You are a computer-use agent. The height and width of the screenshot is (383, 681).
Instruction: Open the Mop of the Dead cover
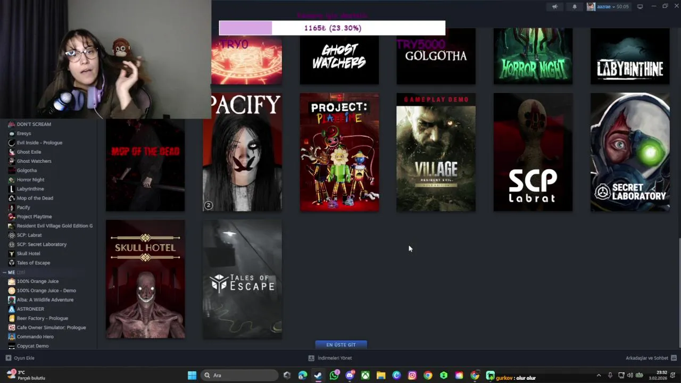pos(145,165)
